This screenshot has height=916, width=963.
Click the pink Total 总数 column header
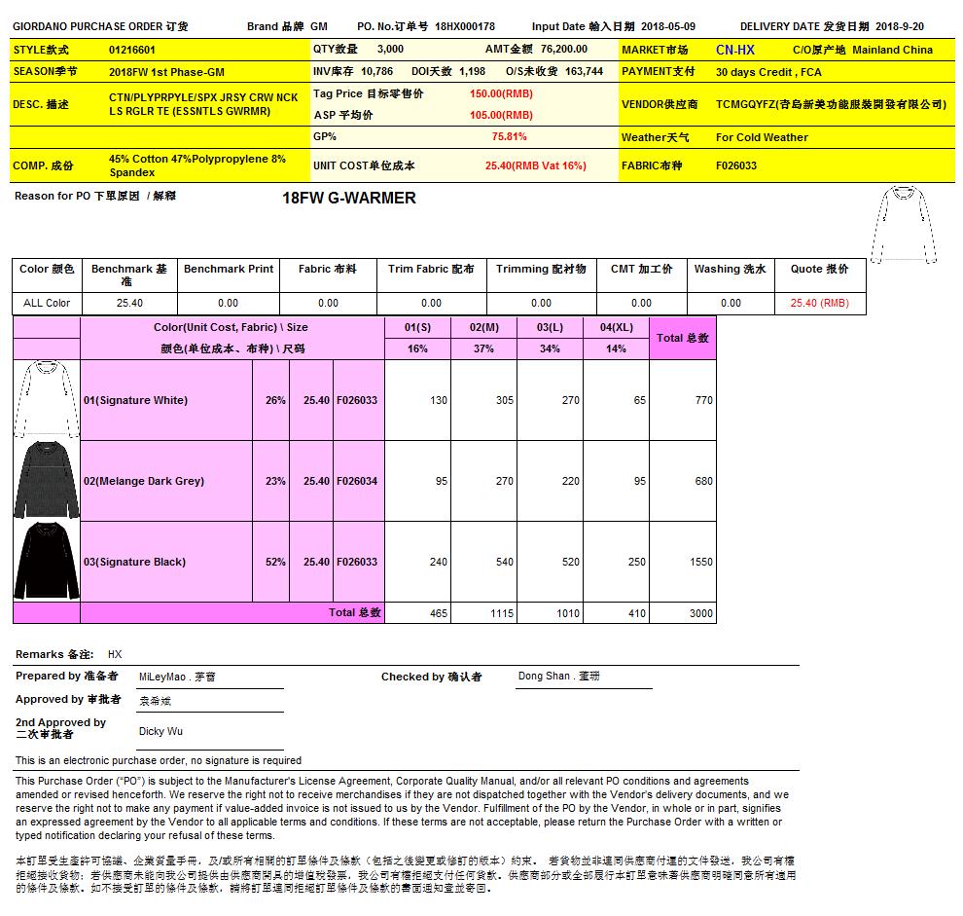pyautogui.click(x=682, y=338)
